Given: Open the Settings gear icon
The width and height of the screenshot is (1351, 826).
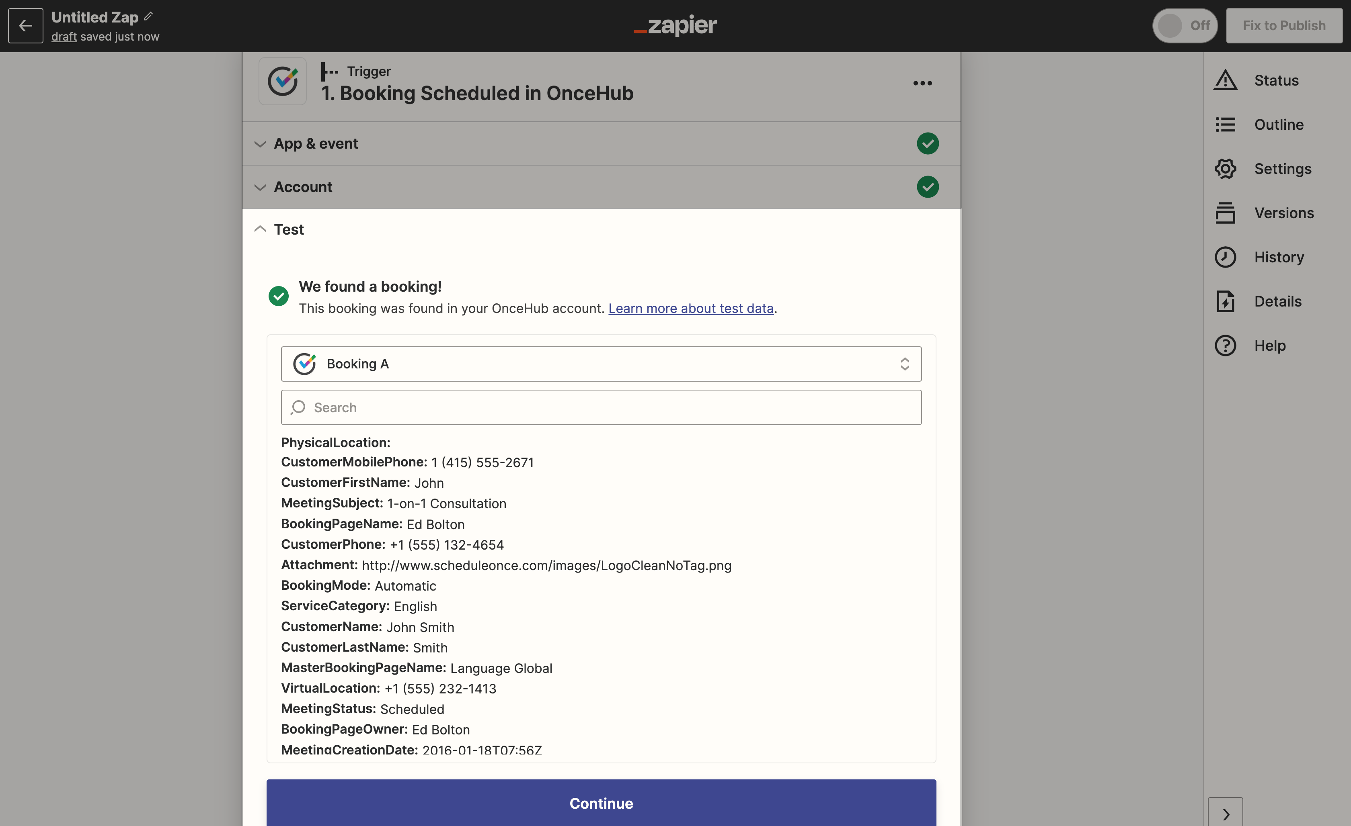Looking at the screenshot, I should pyautogui.click(x=1225, y=169).
